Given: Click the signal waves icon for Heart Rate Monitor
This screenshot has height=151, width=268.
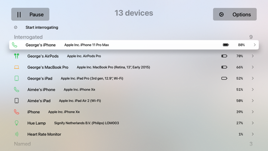Looking at the screenshot, I should (x=17, y=134).
